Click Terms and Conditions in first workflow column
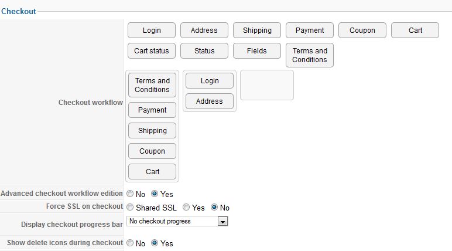This screenshot has width=452, height=251. [x=152, y=85]
